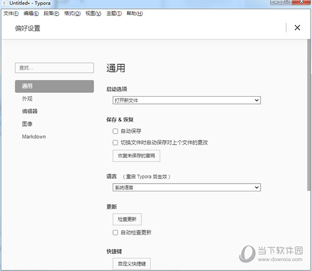
Task: Select the 通用 settings category
Action: 54,86
